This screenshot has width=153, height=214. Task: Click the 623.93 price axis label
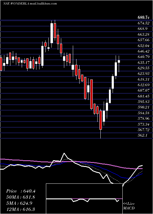[x=144, y=74]
